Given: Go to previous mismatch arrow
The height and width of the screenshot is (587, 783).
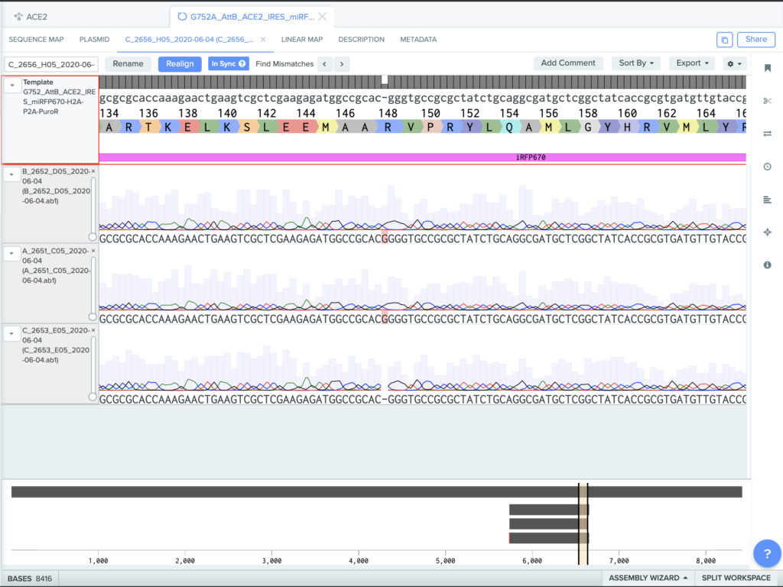Looking at the screenshot, I should (324, 64).
